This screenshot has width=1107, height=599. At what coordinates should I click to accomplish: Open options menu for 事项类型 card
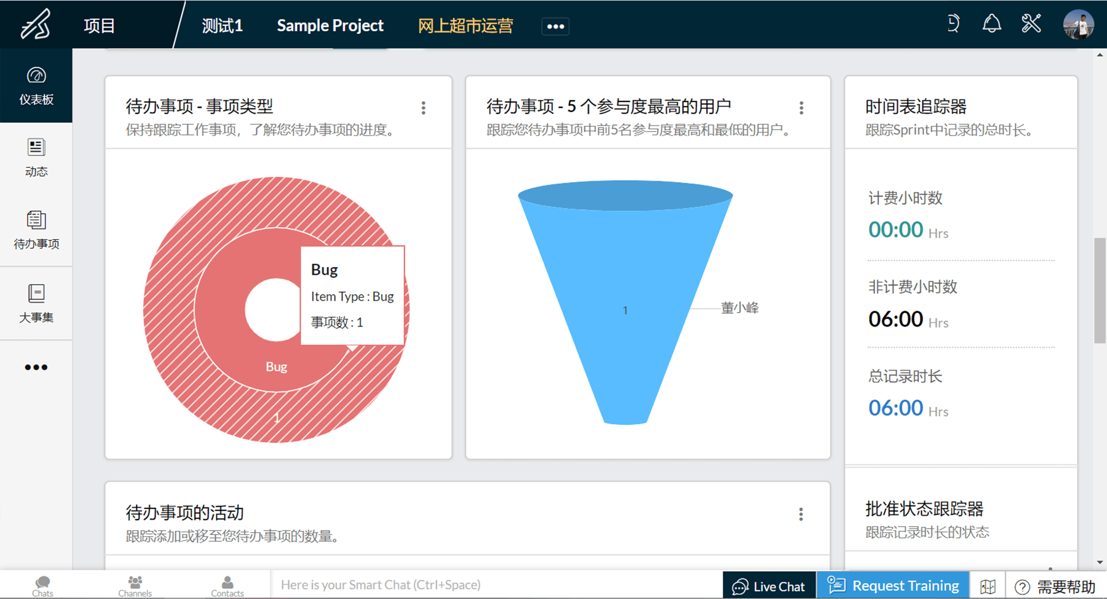pyautogui.click(x=423, y=108)
